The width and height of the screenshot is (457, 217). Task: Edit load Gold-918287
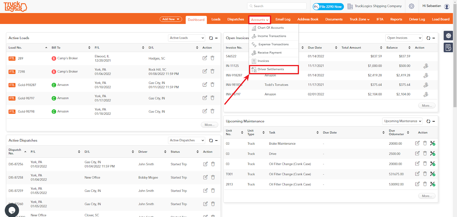click(x=205, y=85)
